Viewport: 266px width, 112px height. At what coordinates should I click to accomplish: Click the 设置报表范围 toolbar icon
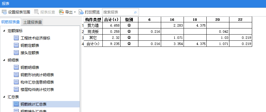pyautogui.click(x=4, y=12)
